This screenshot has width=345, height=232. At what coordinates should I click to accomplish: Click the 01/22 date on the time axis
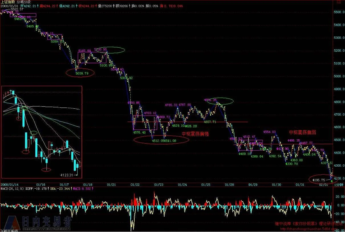pos(135,184)
